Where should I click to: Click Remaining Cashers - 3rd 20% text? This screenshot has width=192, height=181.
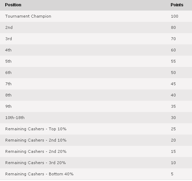(x=35, y=163)
